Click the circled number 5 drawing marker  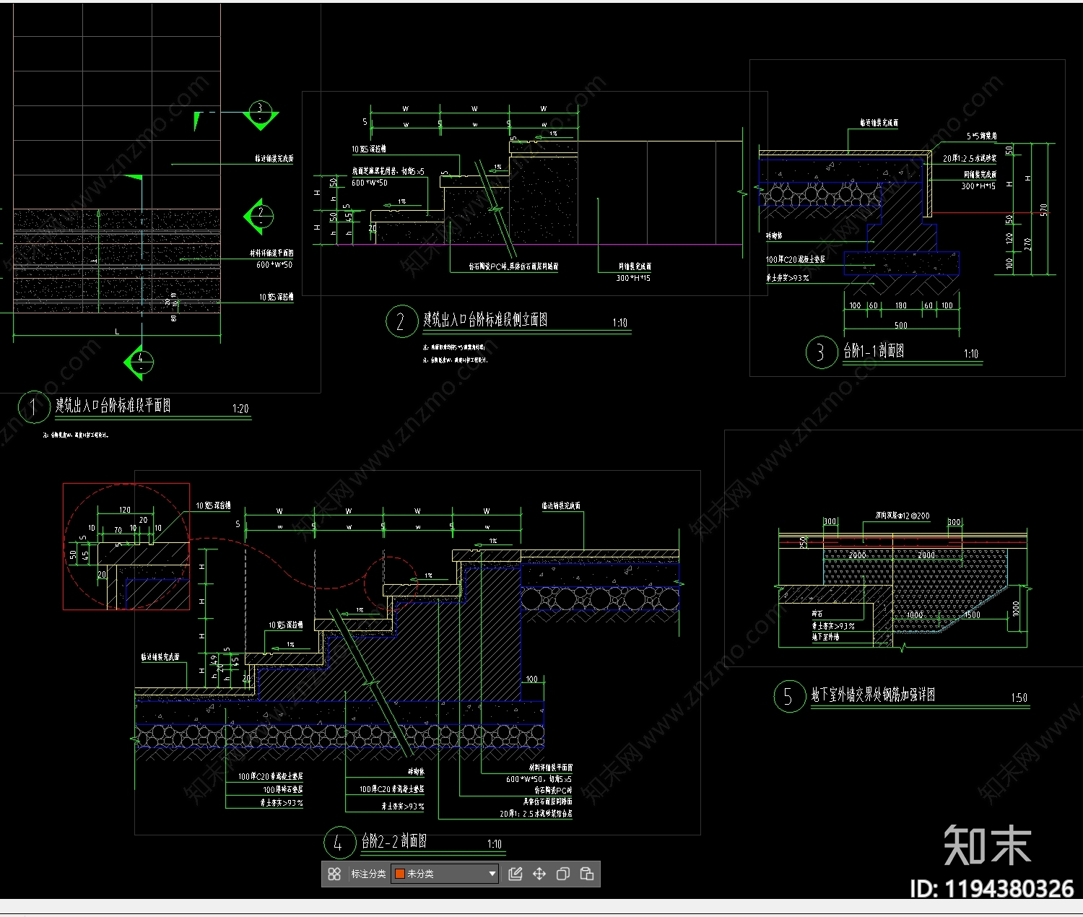(789, 697)
